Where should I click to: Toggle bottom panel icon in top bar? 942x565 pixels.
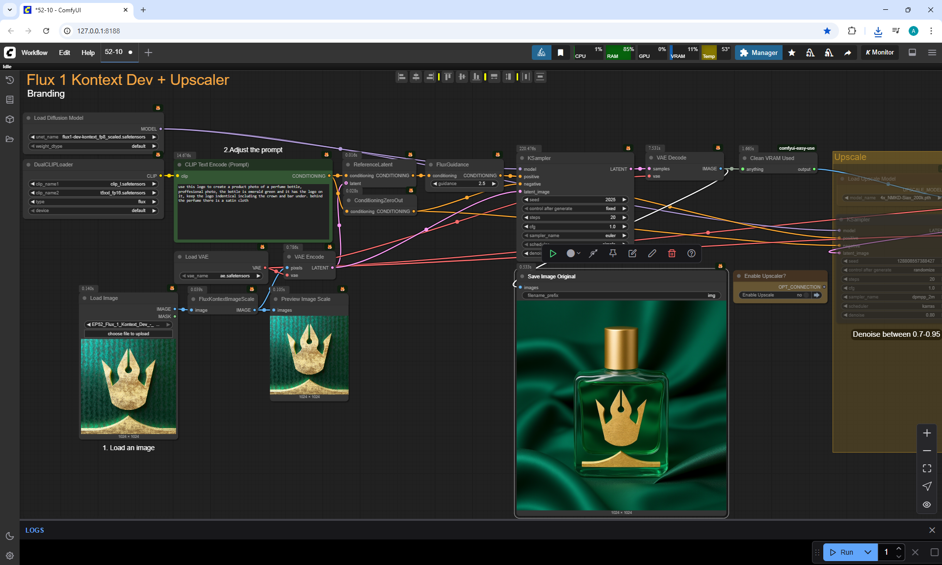point(912,53)
